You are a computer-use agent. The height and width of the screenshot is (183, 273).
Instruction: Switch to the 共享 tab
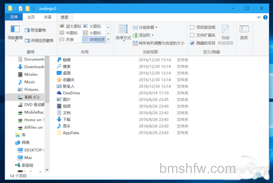tap(47, 17)
